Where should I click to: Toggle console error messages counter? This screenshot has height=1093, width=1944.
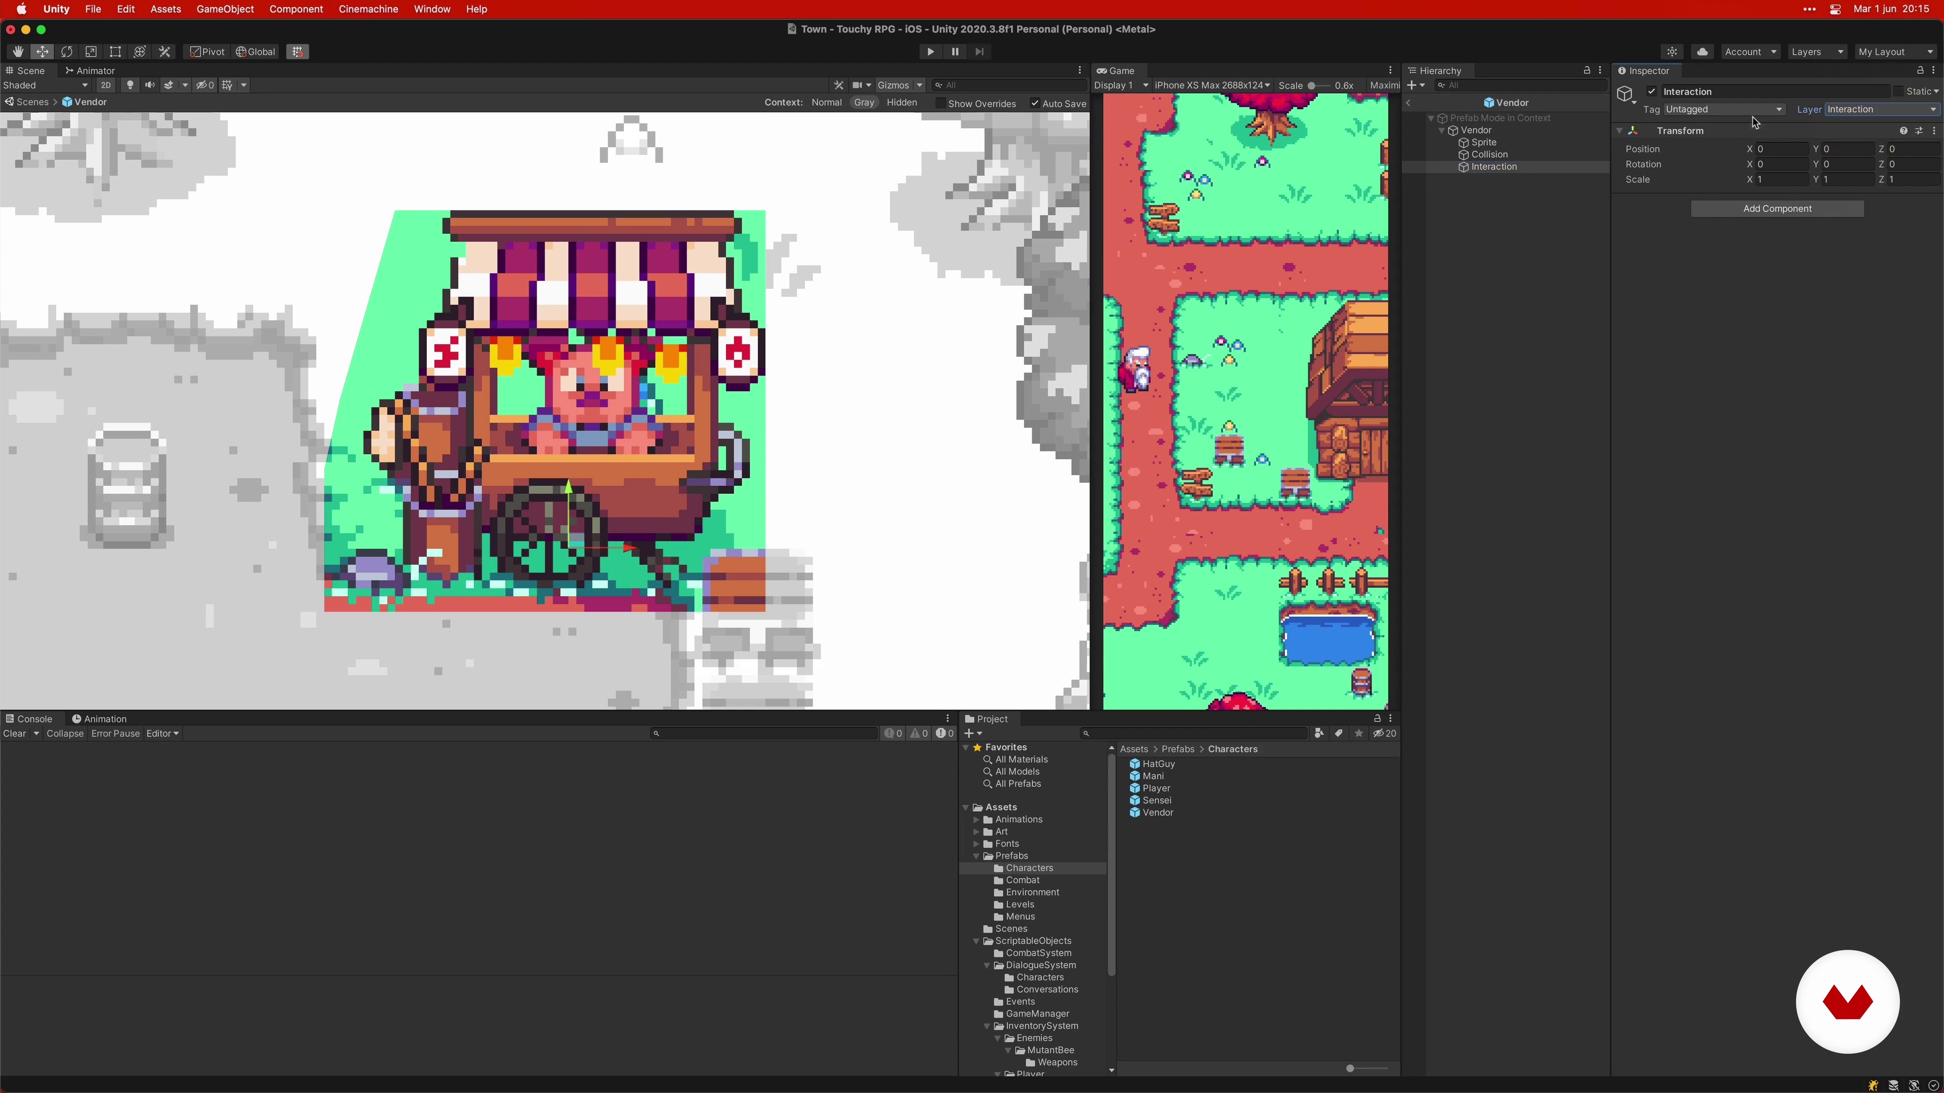point(945,733)
